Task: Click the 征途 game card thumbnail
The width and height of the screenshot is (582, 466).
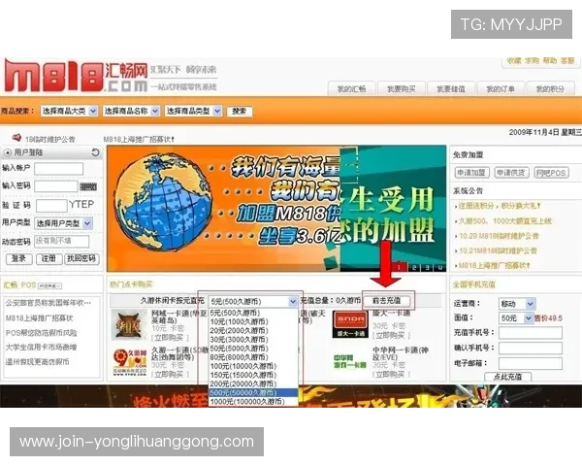Action: point(130,325)
